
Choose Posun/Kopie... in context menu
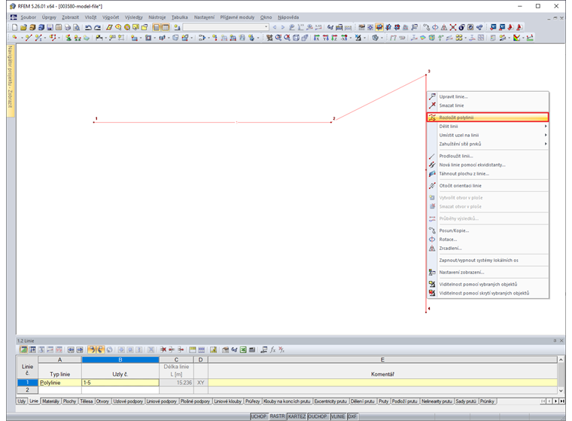pyautogui.click(x=488, y=230)
